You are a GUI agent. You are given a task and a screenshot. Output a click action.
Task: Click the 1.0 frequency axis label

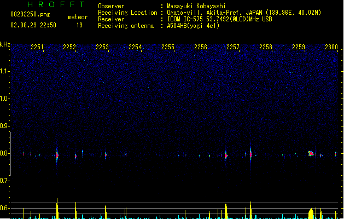[4, 99]
